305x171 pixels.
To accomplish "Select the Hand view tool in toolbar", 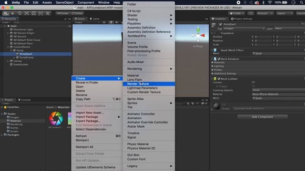I will coord(5,13).
